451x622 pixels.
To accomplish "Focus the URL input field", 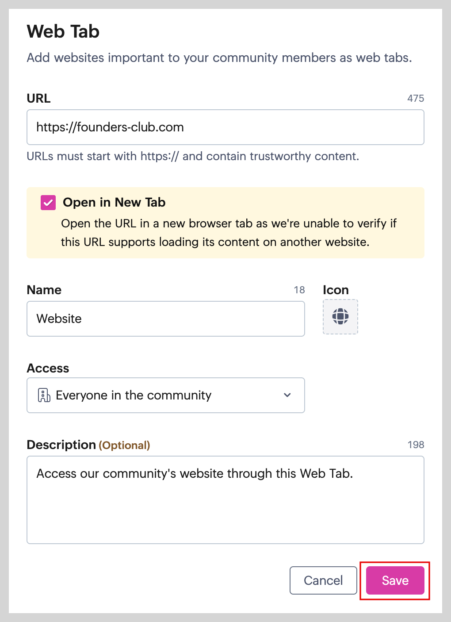I will pyautogui.click(x=225, y=127).
